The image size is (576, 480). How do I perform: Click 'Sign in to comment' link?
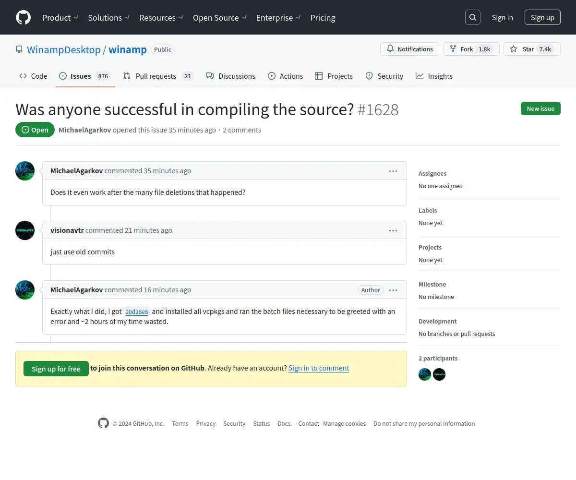(x=319, y=368)
